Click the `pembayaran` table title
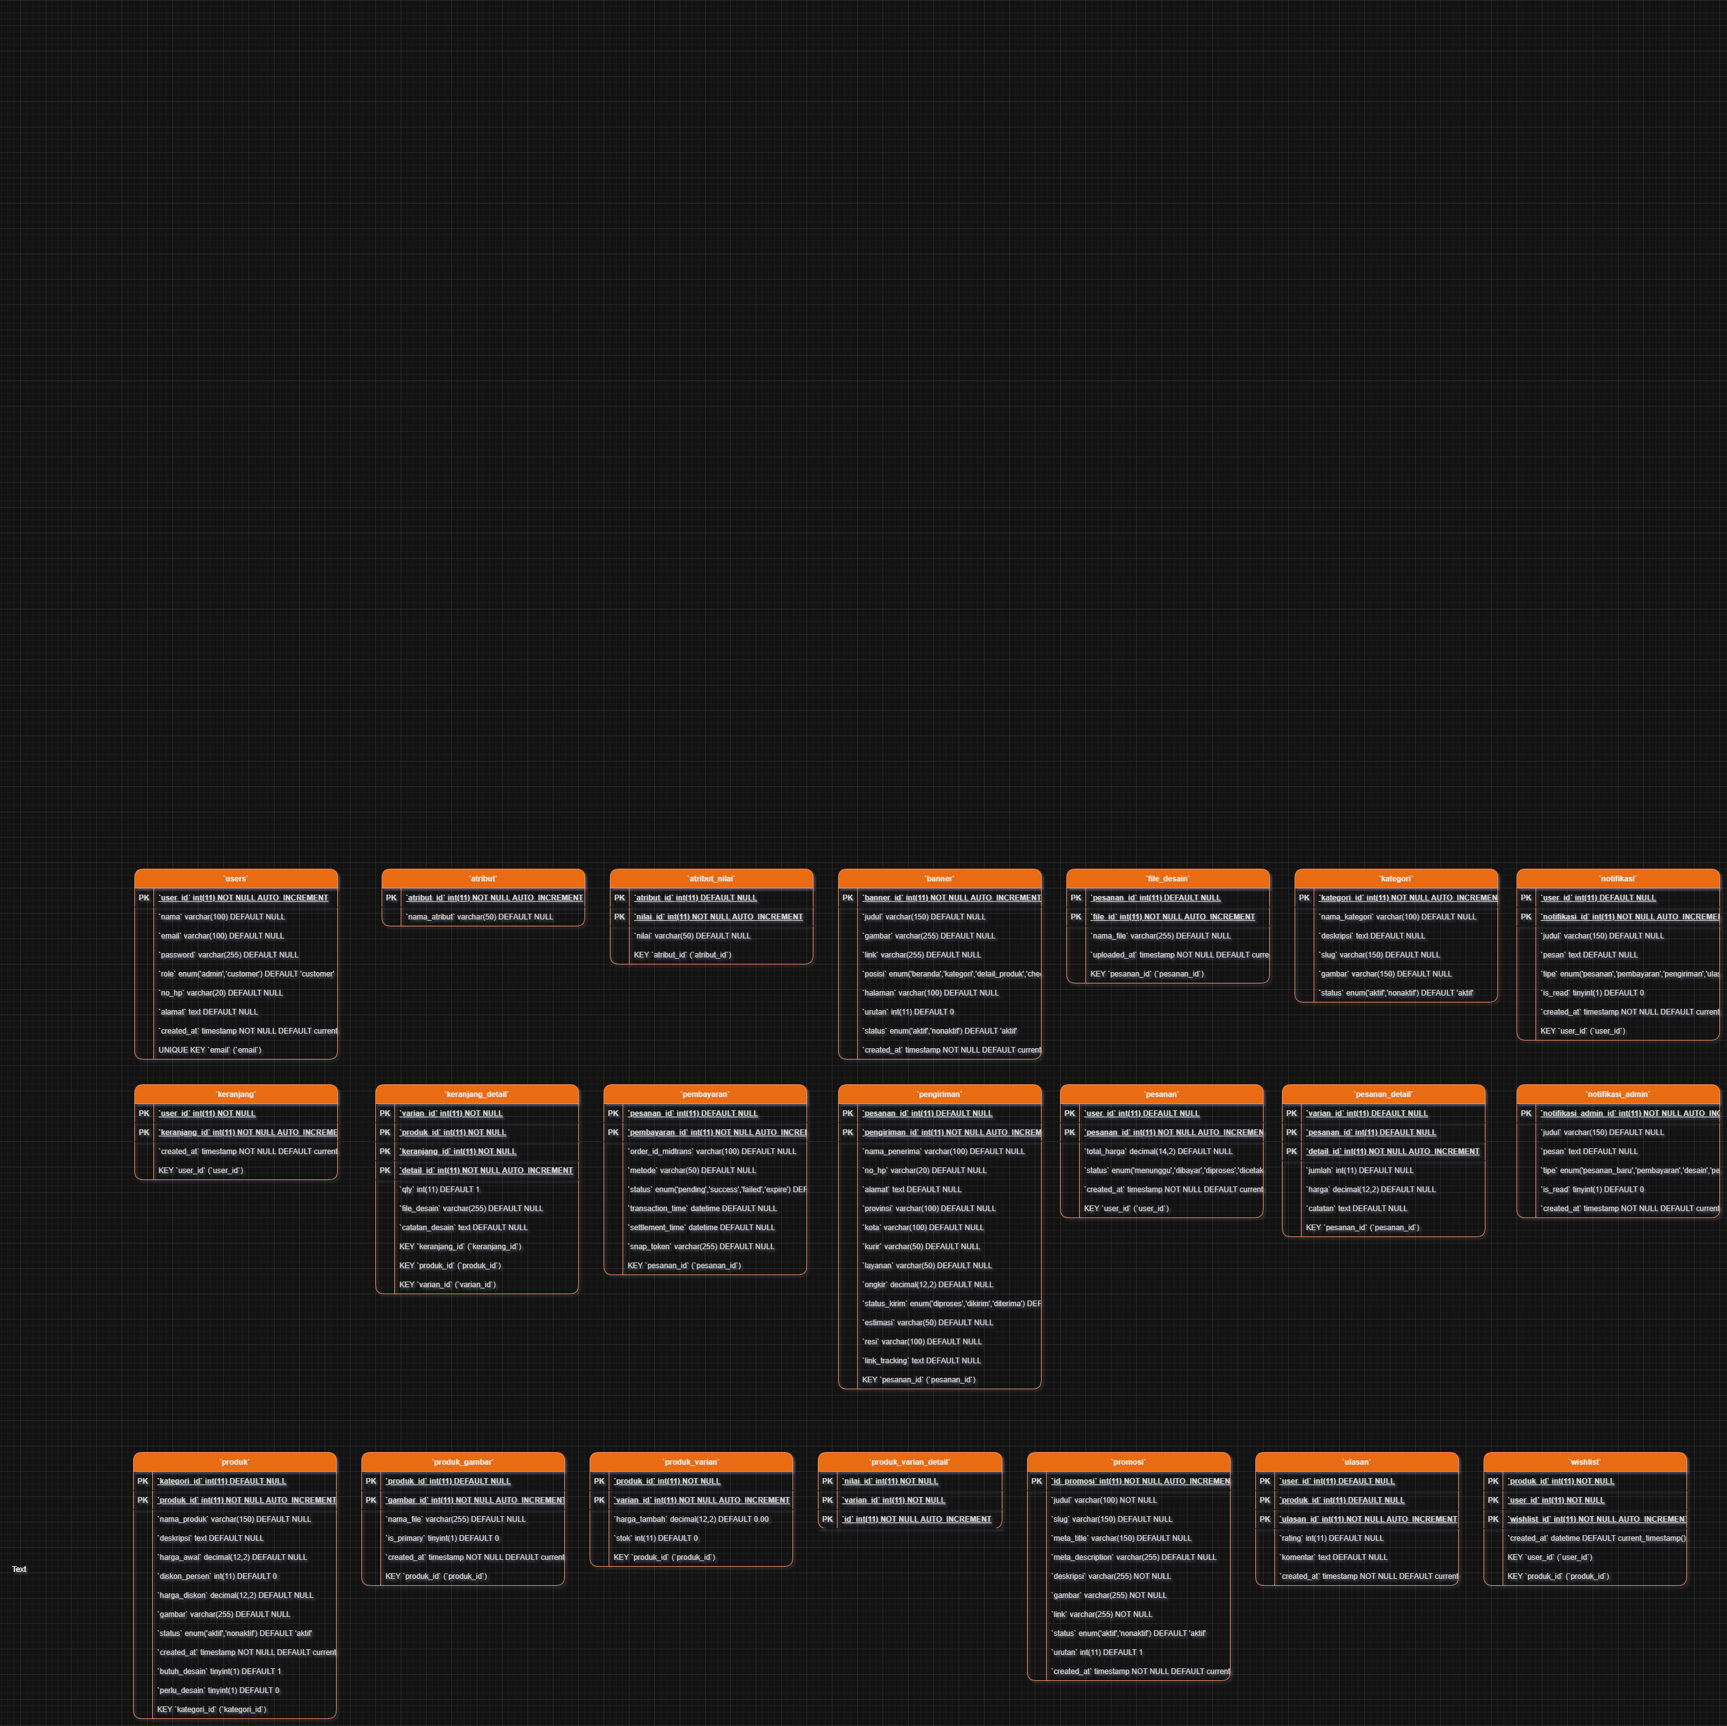This screenshot has width=1727, height=1726. [x=704, y=1094]
